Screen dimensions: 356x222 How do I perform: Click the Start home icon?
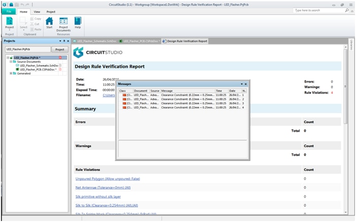coord(49,23)
